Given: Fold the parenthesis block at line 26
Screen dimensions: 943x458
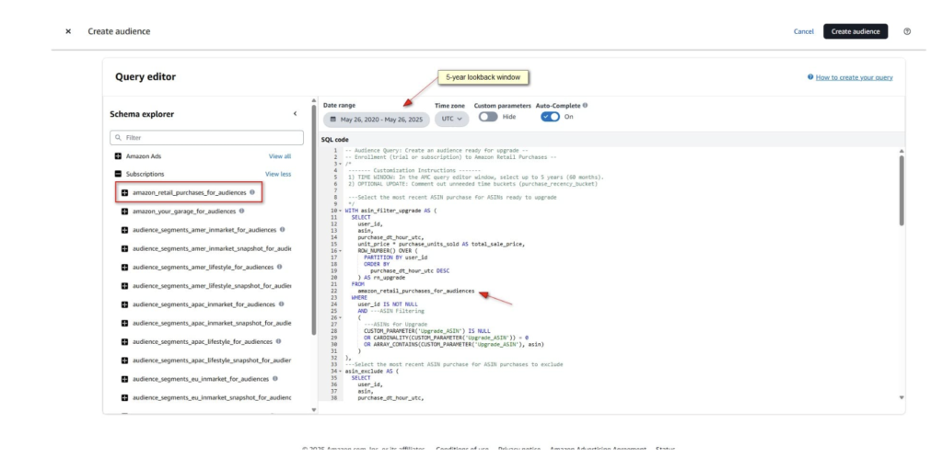Looking at the screenshot, I should [341, 317].
